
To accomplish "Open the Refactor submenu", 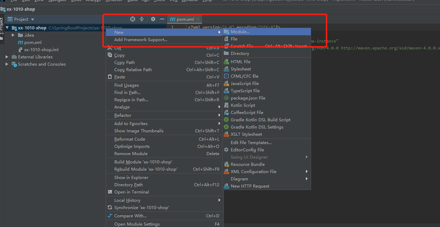I will (x=164, y=115).
